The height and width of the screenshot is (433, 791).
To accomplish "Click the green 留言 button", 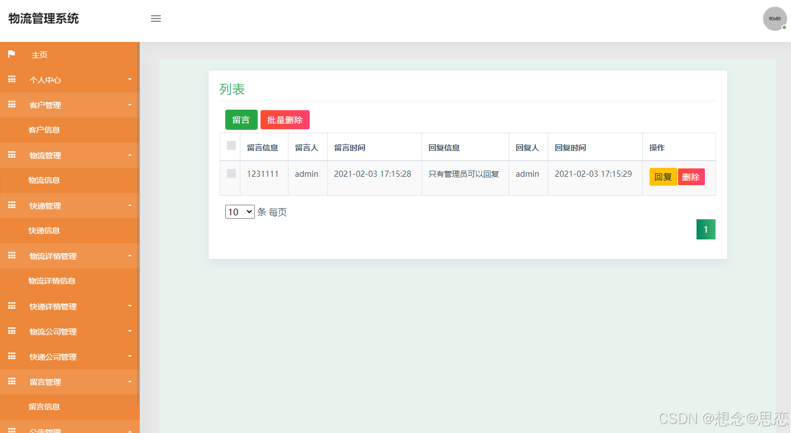I will (x=241, y=120).
